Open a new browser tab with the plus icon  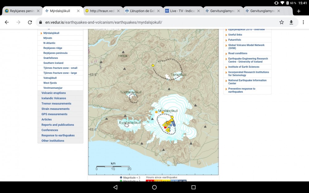click(x=298, y=10)
